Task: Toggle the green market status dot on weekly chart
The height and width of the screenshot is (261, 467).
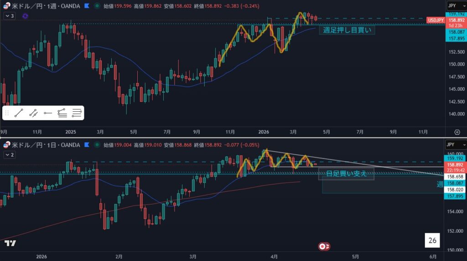Action: [x=98, y=6]
